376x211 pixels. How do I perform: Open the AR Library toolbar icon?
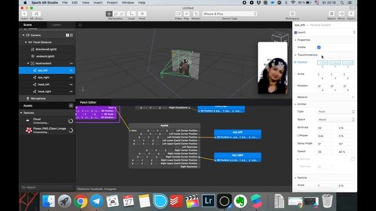[36, 14]
